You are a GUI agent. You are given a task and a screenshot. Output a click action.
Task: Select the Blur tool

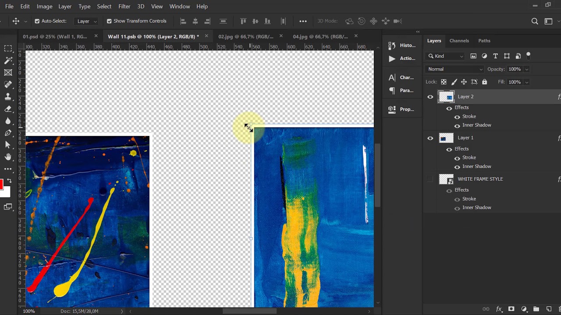click(8, 121)
